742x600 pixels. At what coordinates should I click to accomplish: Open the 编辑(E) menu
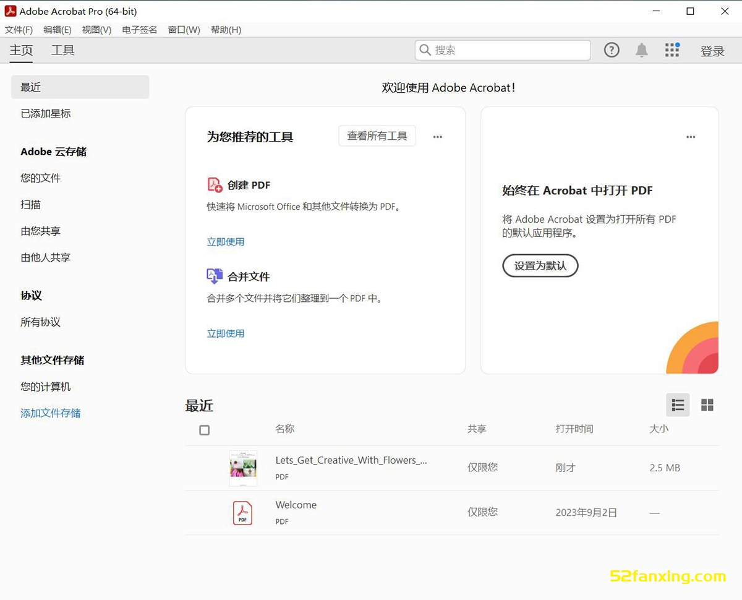(58, 30)
